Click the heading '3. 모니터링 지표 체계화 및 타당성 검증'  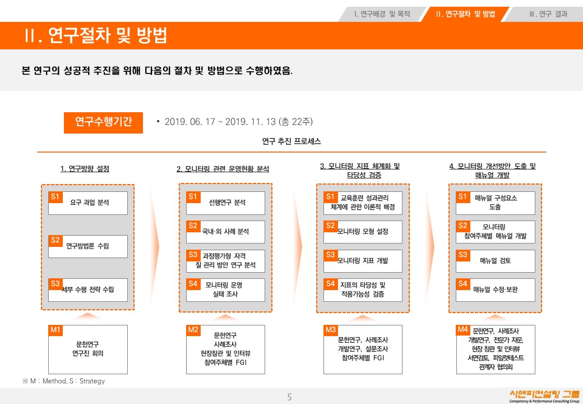[360, 171]
